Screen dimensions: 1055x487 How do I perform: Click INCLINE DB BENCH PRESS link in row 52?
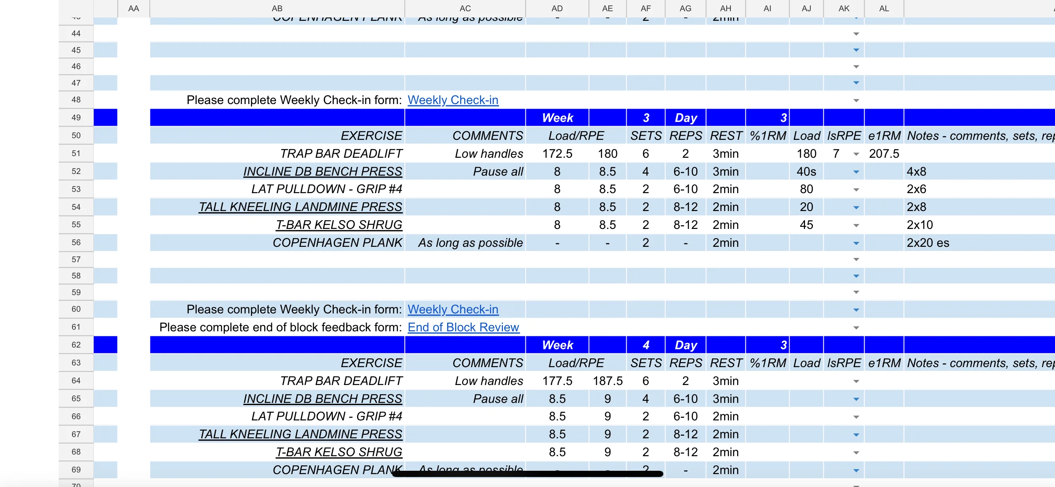click(x=322, y=171)
